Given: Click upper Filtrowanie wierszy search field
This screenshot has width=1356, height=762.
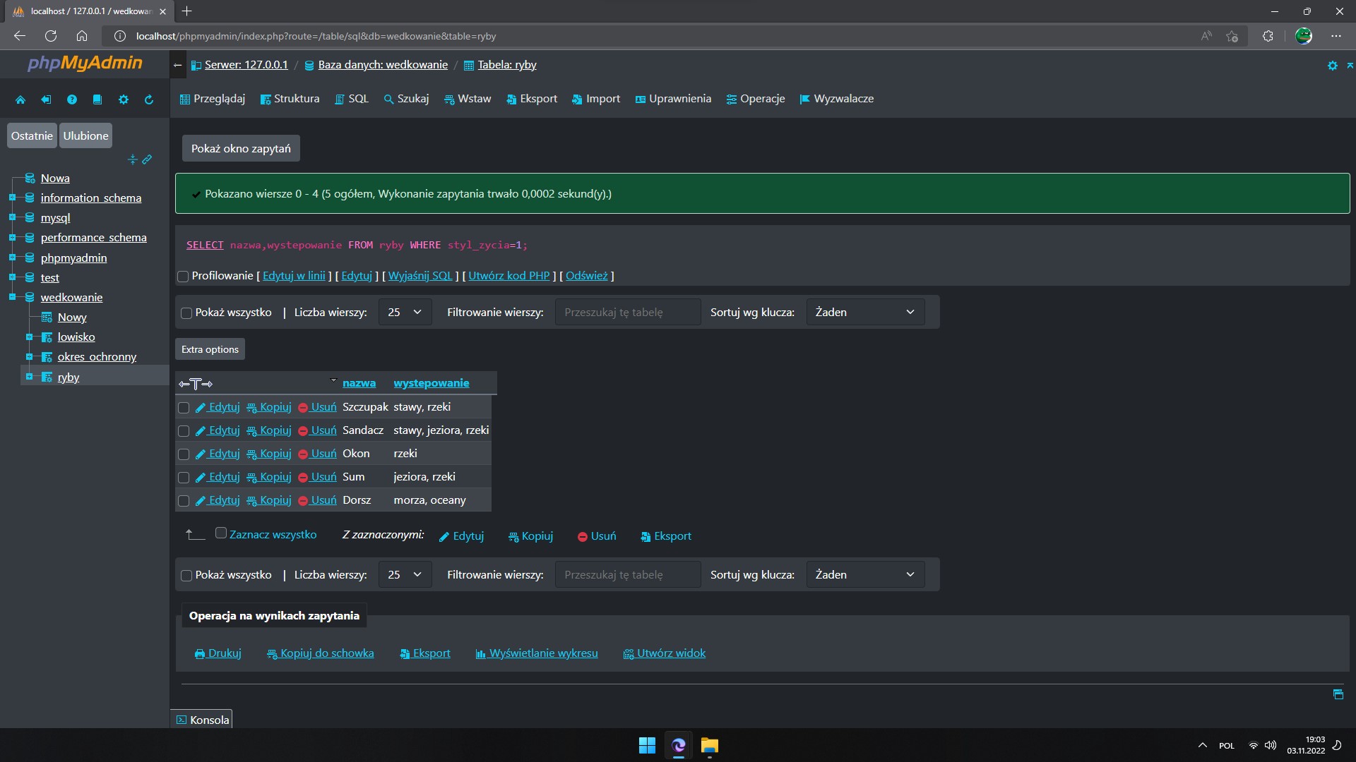Looking at the screenshot, I should pyautogui.click(x=628, y=312).
